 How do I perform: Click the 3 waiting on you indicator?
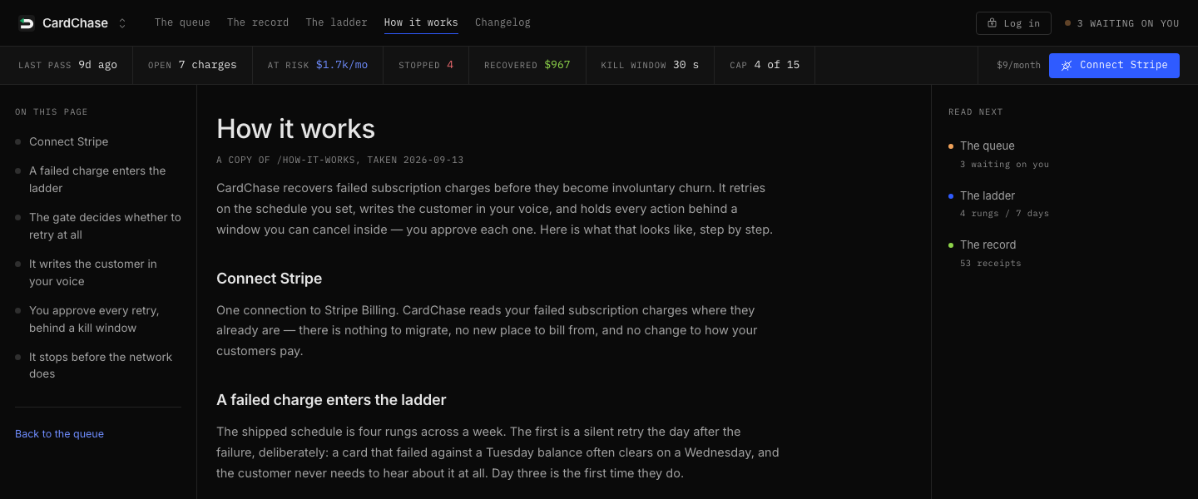(1122, 23)
